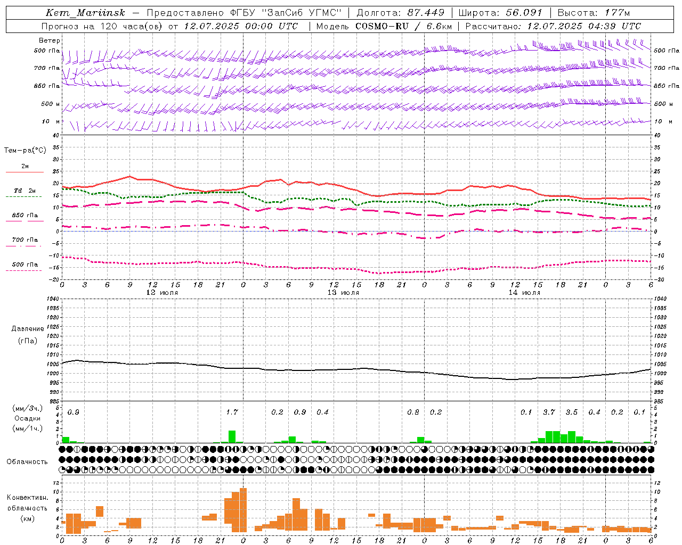Click the 'Тем-ра(°C)' temperature panel label
Screen dimensions: 682x545
coord(25,151)
